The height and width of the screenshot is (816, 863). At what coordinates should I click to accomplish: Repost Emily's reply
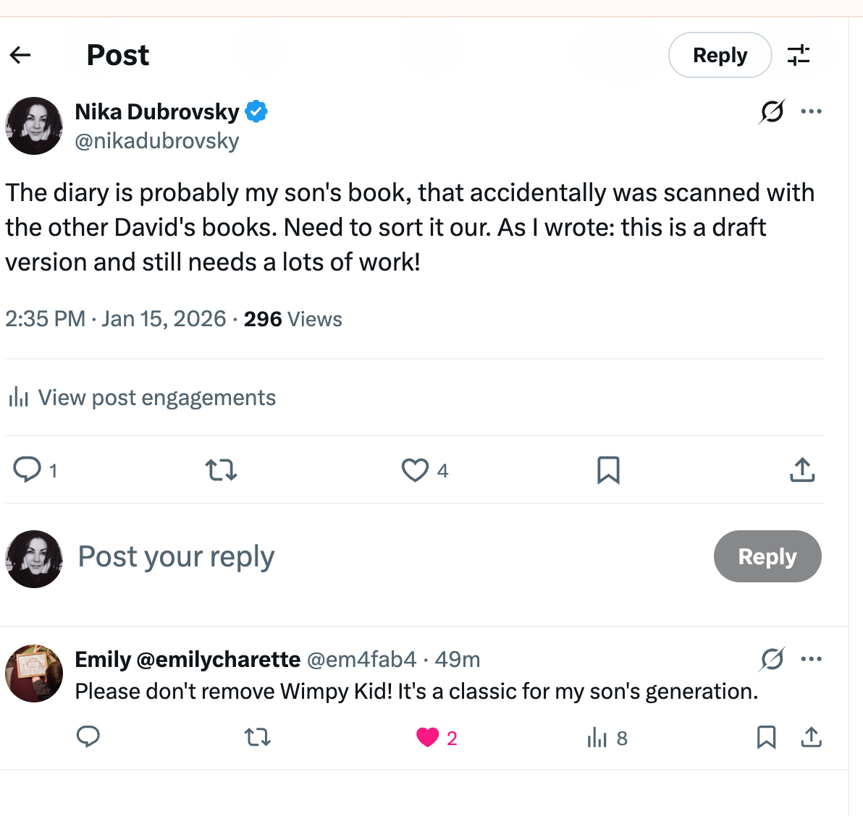click(x=258, y=737)
